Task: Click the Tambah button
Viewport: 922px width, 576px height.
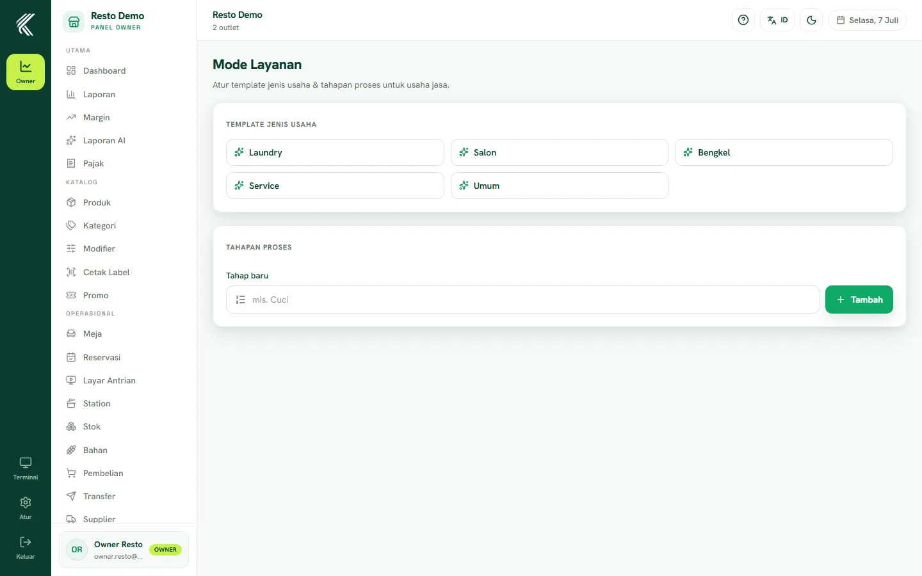Action: (859, 300)
